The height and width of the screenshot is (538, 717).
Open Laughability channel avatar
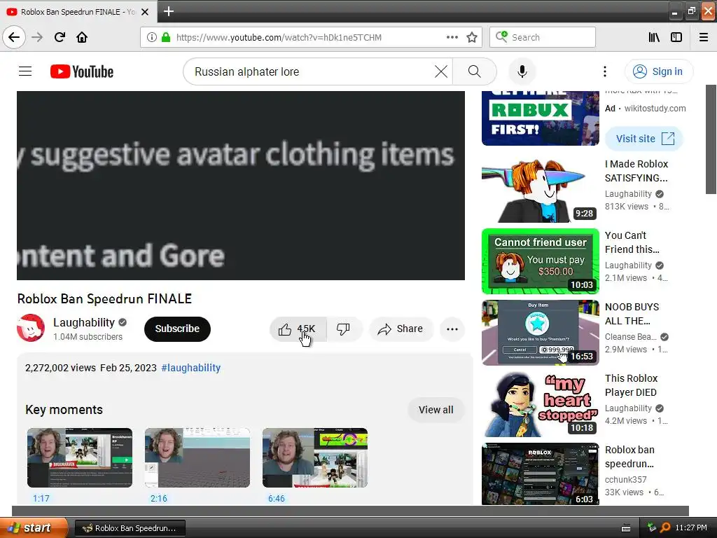click(x=31, y=328)
